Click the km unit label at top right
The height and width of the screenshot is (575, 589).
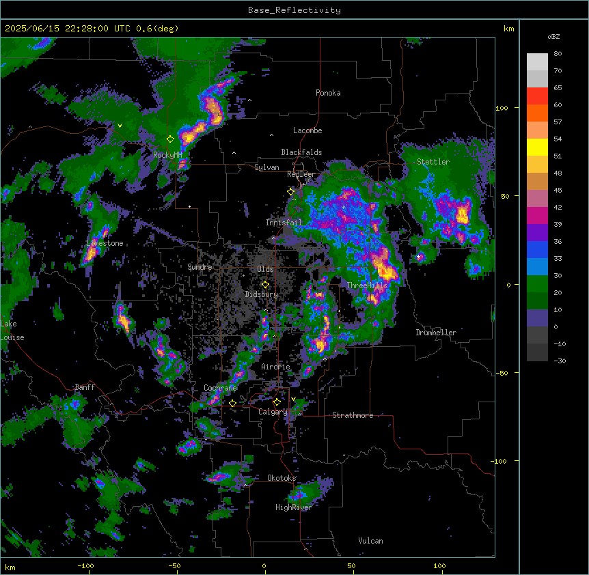coord(508,29)
